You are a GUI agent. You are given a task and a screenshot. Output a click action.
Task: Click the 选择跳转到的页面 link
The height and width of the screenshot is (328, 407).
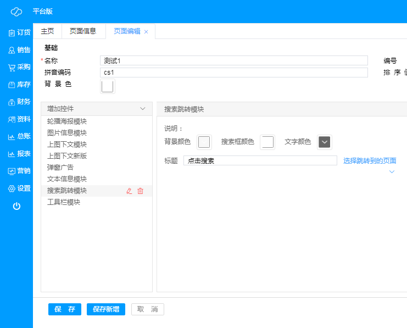(369, 161)
